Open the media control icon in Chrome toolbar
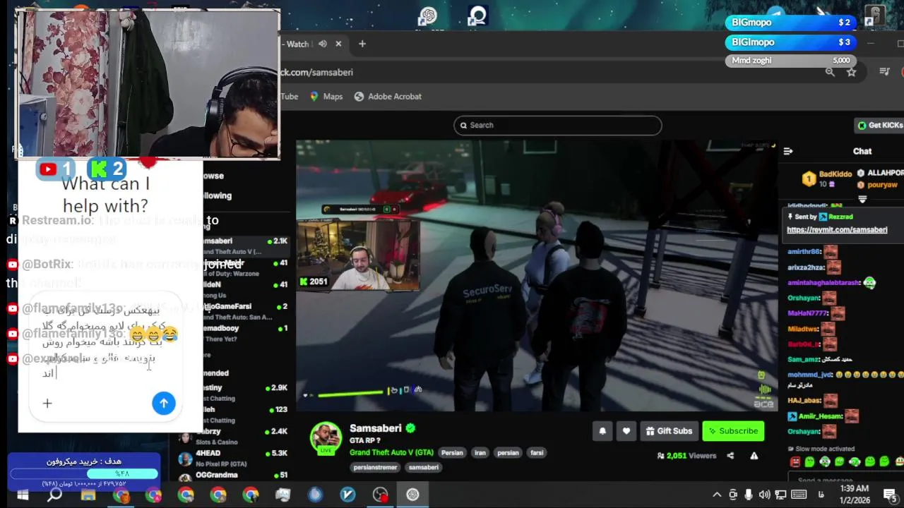904x508 pixels. (x=884, y=72)
